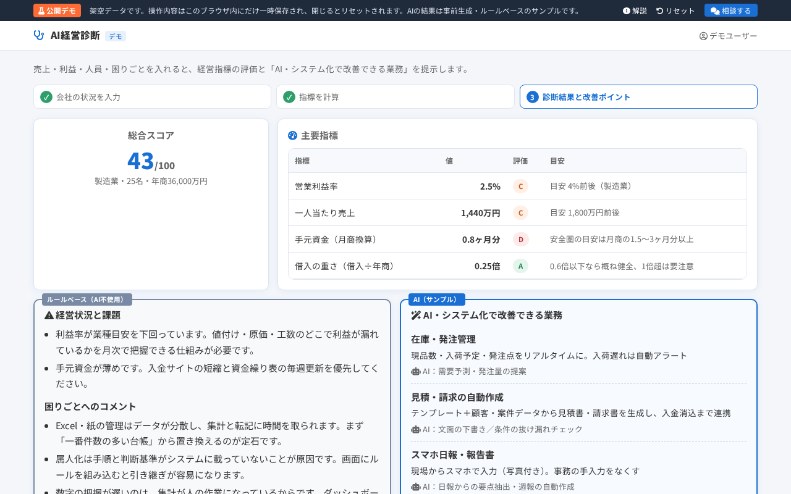Click the スマホ日報・報告書 heading
The width and height of the screenshot is (791, 494).
(x=452, y=454)
